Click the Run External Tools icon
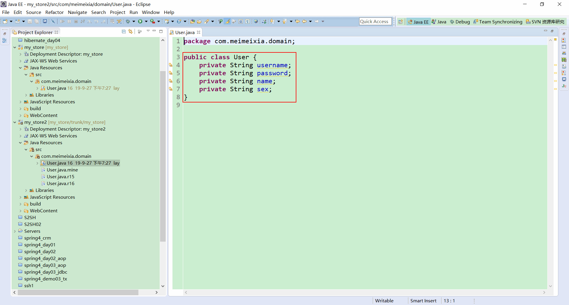 pyautogui.click(x=152, y=21)
